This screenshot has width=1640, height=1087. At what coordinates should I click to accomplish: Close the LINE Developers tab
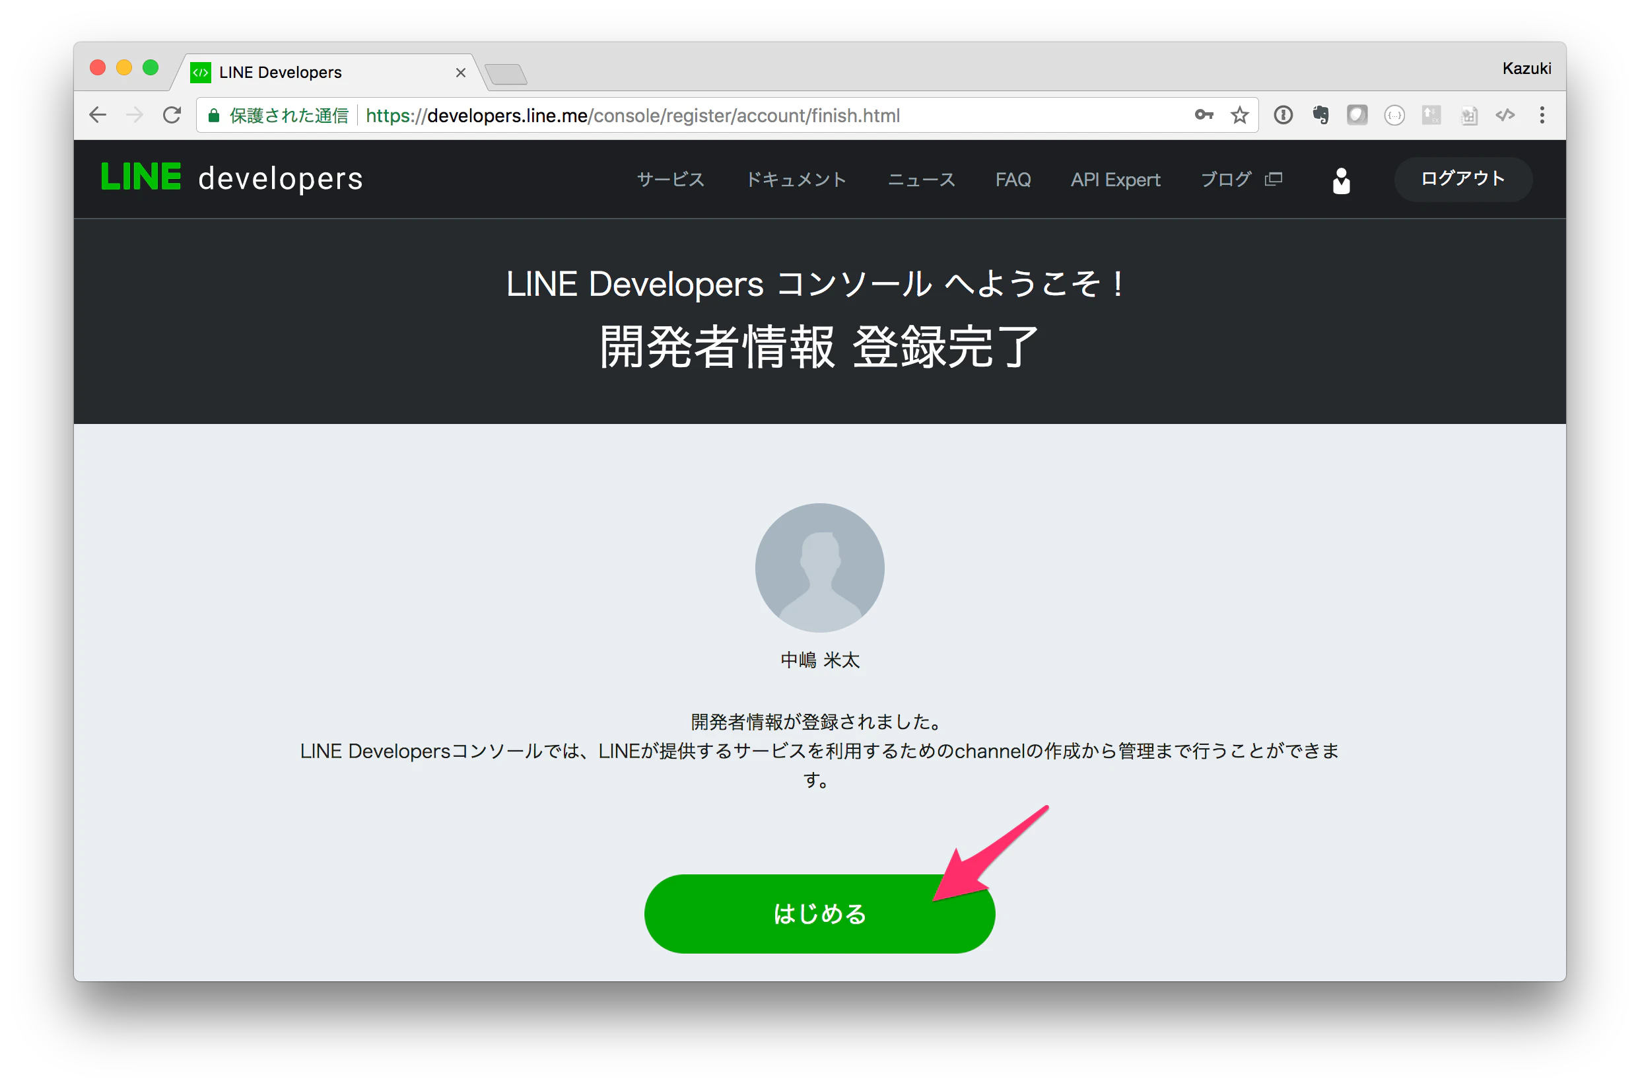pyautogui.click(x=461, y=73)
